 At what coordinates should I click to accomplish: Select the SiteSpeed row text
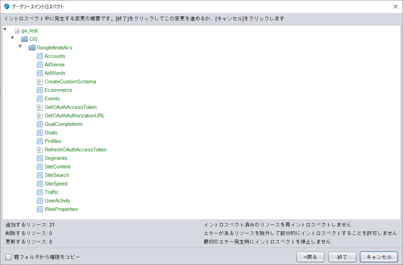pos(56,184)
